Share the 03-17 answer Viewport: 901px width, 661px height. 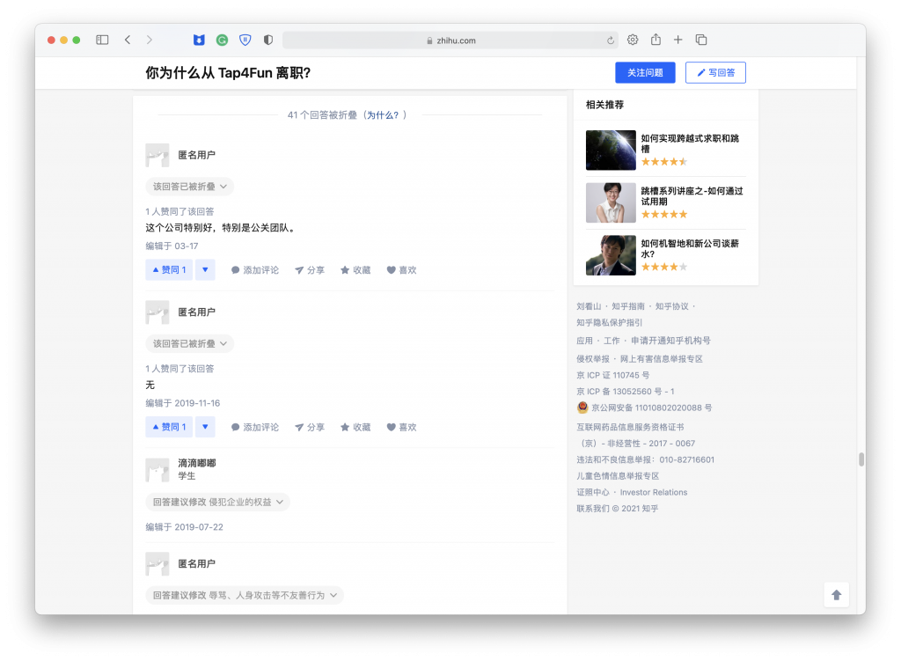click(x=310, y=270)
